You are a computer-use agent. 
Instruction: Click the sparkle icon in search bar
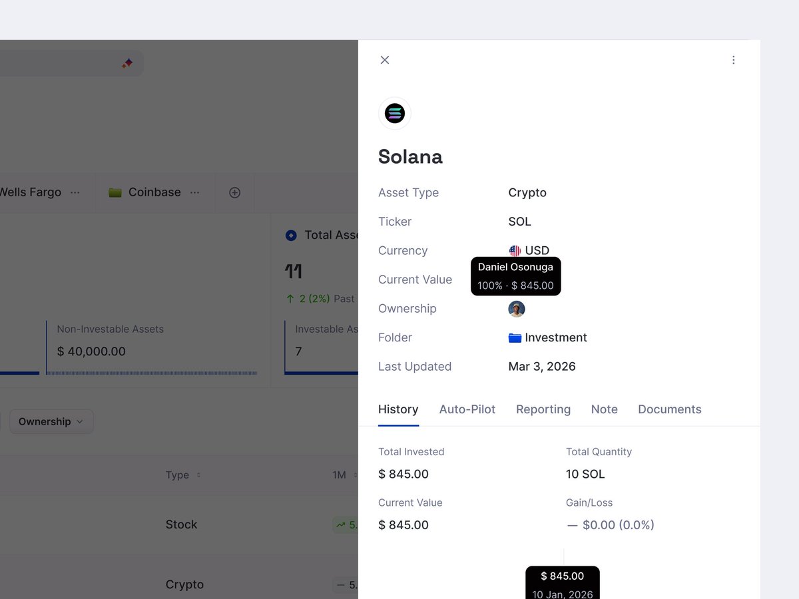(127, 63)
